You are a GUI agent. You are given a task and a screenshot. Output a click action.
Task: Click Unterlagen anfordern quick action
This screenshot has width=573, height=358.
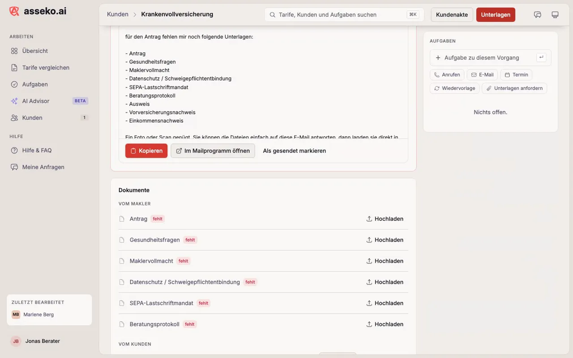tap(514, 88)
